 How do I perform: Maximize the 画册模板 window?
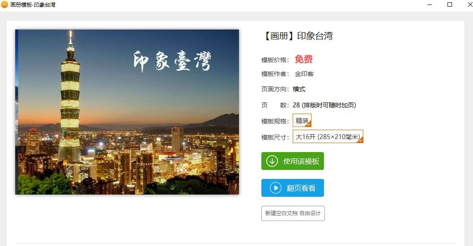coord(449,4)
